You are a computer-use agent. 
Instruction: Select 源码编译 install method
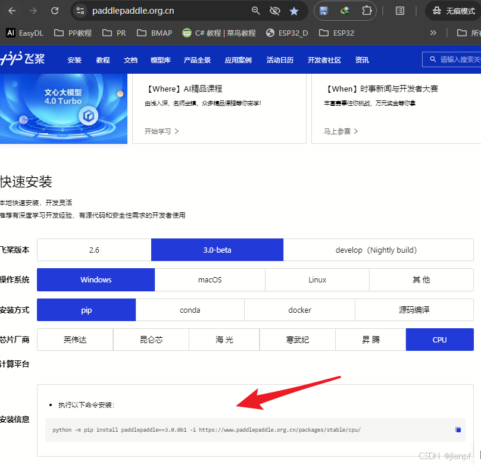click(414, 310)
